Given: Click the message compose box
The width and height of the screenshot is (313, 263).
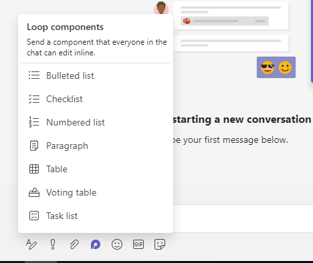Looking at the screenshot, I should click(x=243, y=218).
